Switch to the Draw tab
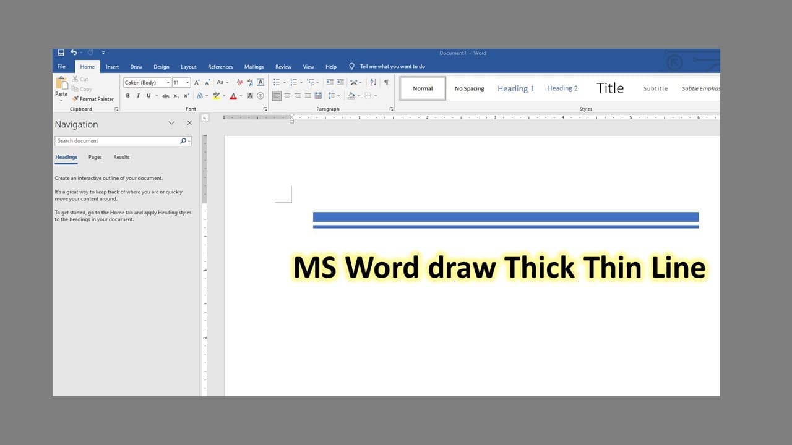792x445 pixels. pos(136,67)
